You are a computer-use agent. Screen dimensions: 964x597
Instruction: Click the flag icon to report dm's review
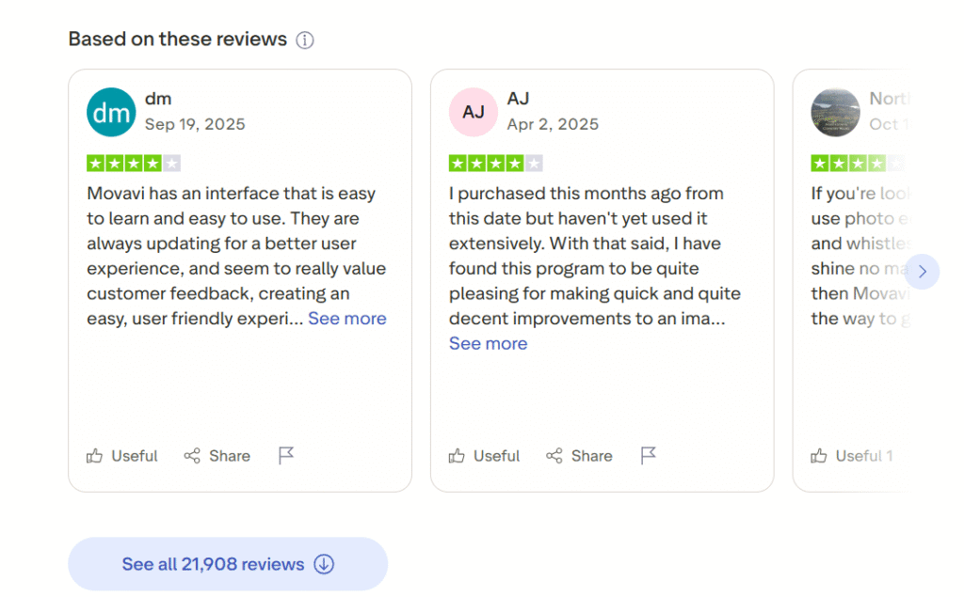point(286,455)
